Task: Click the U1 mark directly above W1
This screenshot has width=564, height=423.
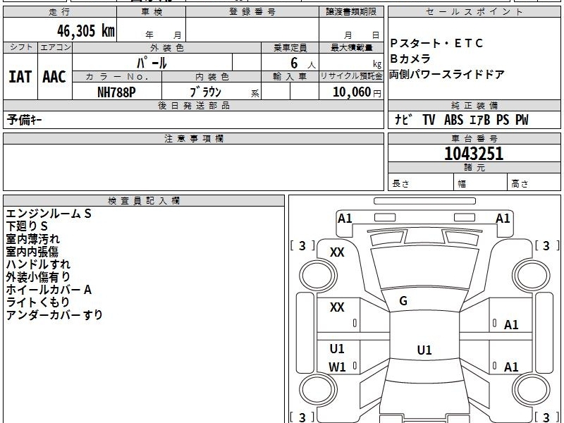Action: click(337, 349)
